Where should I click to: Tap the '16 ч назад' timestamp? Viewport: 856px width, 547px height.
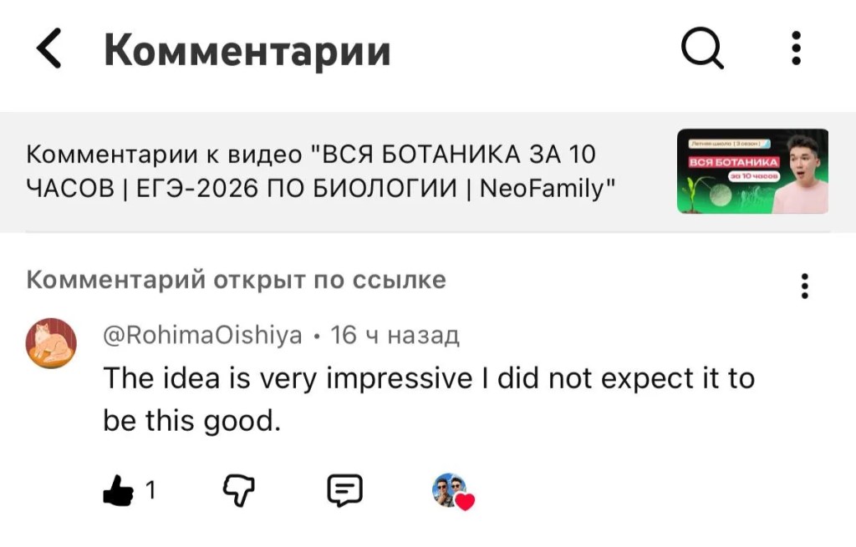point(395,335)
